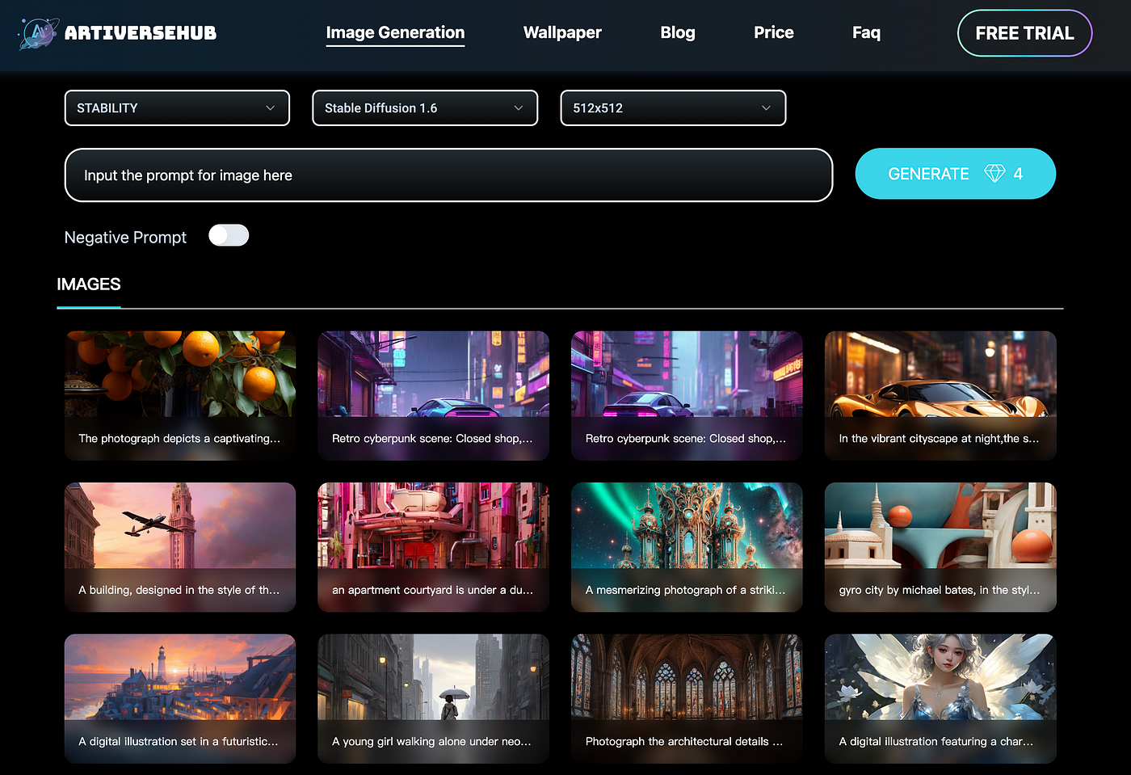1131x775 pixels.
Task: Click the 'Negative Prompt' label text
Action: pos(125,238)
